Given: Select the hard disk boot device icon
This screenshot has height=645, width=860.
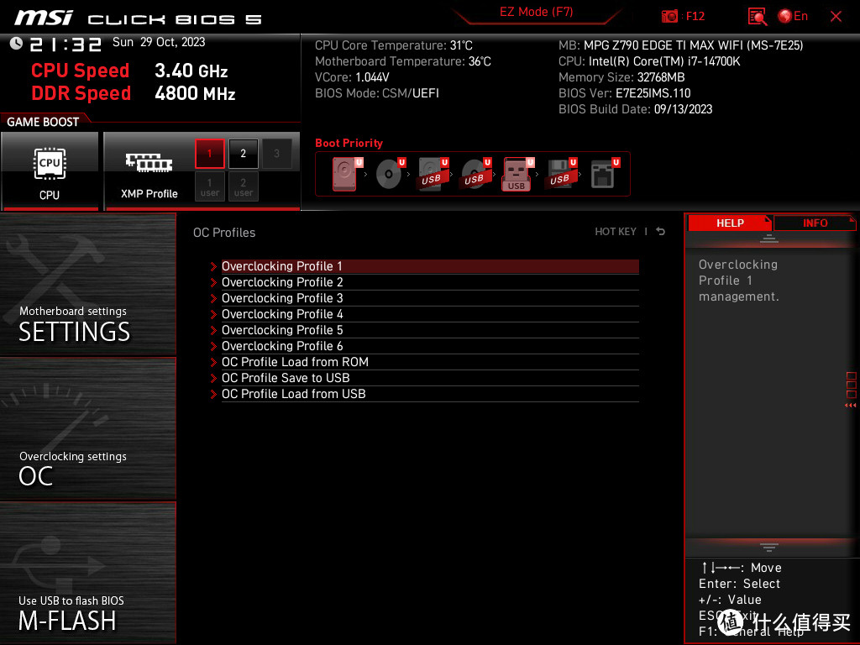Looking at the screenshot, I should coord(347,174).
